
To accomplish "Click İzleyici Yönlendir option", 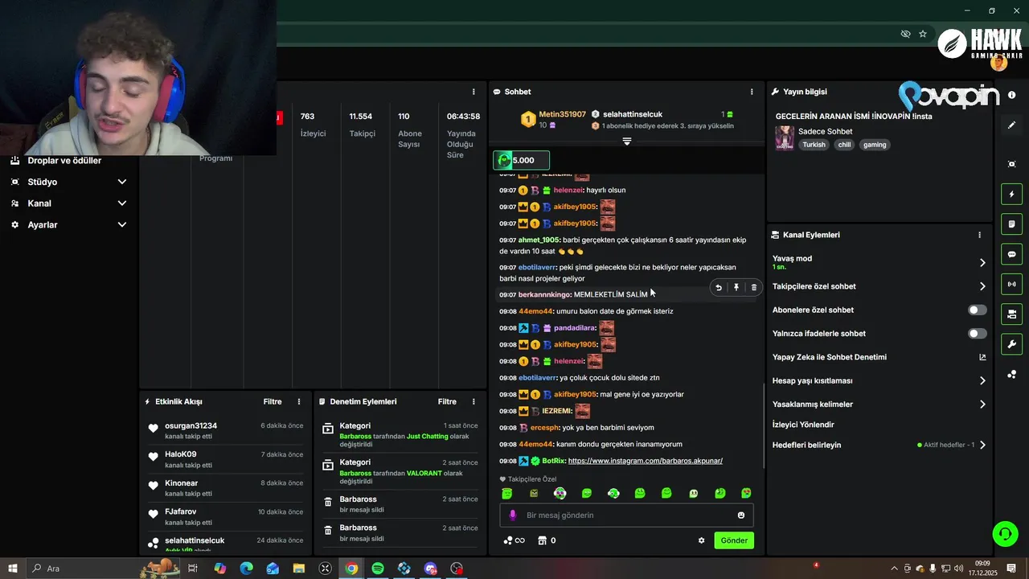I will coord(803,425).
